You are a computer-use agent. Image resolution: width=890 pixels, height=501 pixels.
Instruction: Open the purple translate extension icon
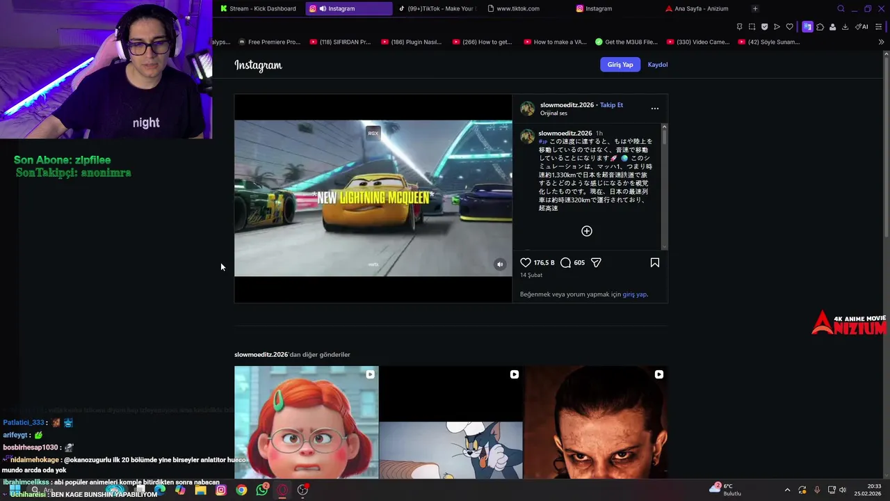click(807, 26)
